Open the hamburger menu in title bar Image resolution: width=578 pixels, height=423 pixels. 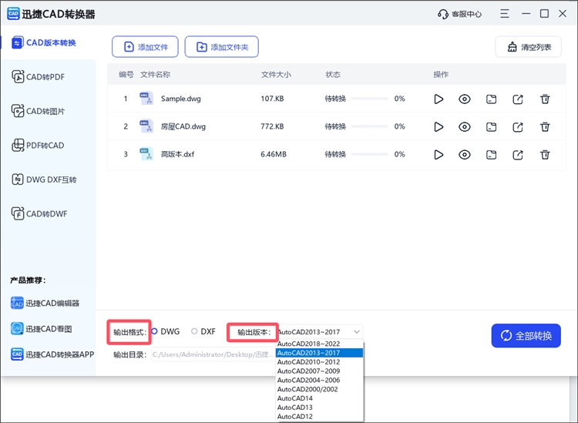coord(504,14)
